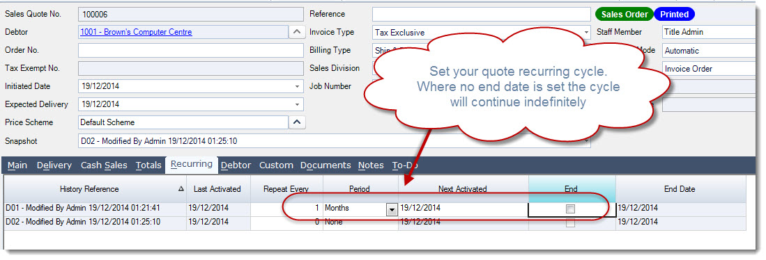Toggle End checkbox for D01 row
766x260 pixels.
[x=570, y=209]
